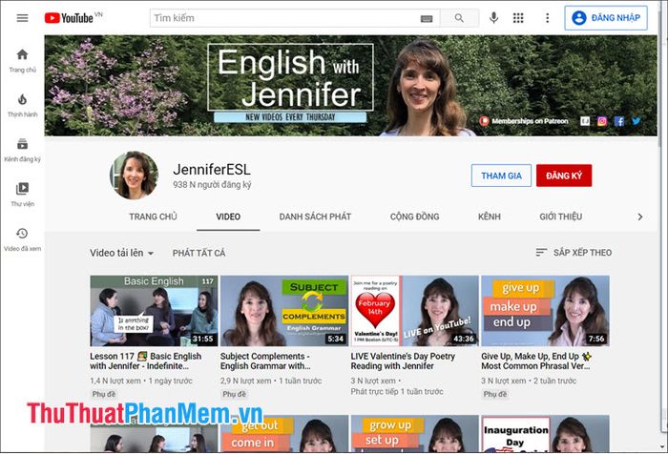Open the hamburger guide menu
668x454 pixels.
[x=22, y=18]
